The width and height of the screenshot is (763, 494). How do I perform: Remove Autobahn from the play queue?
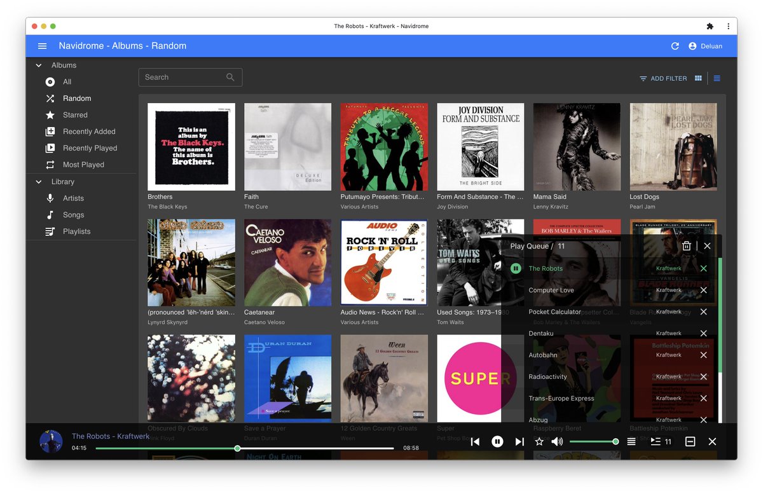click(x=703, y=355)
